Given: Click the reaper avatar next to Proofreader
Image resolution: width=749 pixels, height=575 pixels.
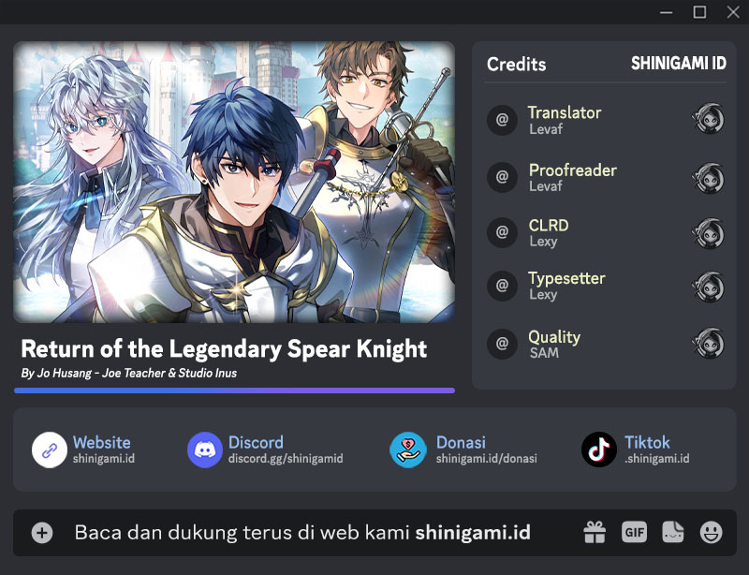Looking at the screenshot, I should 709,177.
